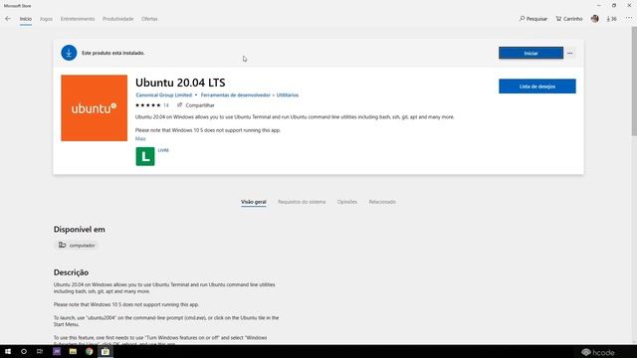Open the Windows Start menu
This screenshot has height=358, width=637.
tap(8, 351)
